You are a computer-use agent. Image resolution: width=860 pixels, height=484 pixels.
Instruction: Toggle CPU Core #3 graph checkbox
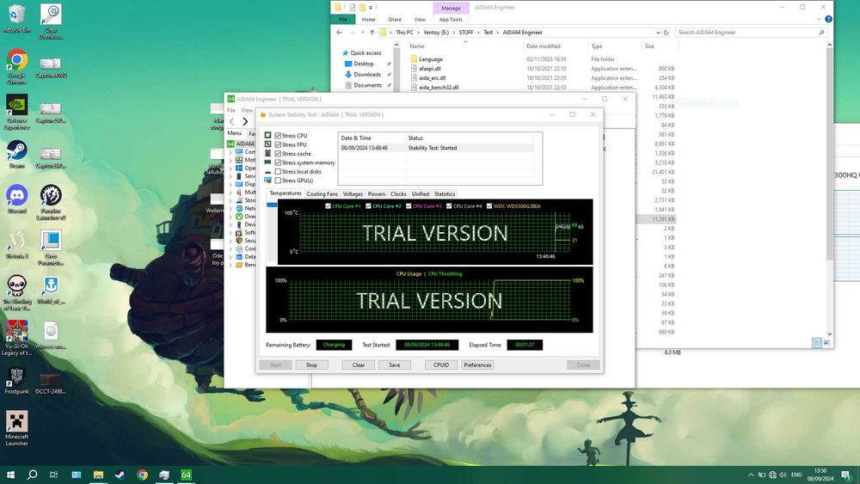point(408,206)
